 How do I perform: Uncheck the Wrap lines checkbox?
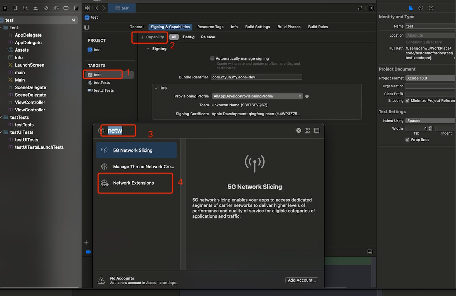pyautogui.click(x=407, y=140)
